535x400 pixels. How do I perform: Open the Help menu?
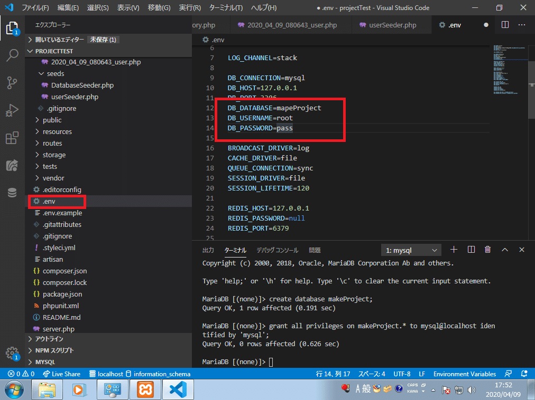pyautogui.click(x=264, y=7)
